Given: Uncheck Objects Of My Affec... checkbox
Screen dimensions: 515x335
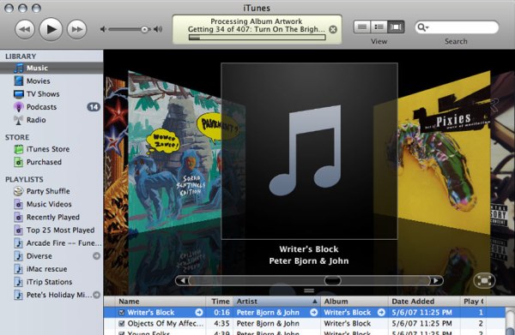Looking at the screenshot, I should coord(122,324).
